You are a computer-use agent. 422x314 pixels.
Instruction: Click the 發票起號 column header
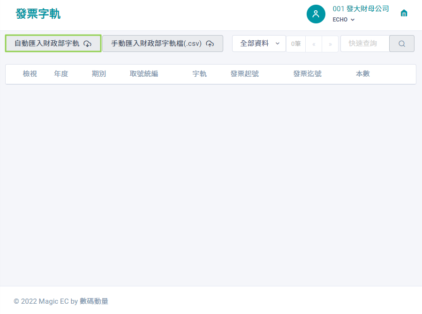[245, 74]
